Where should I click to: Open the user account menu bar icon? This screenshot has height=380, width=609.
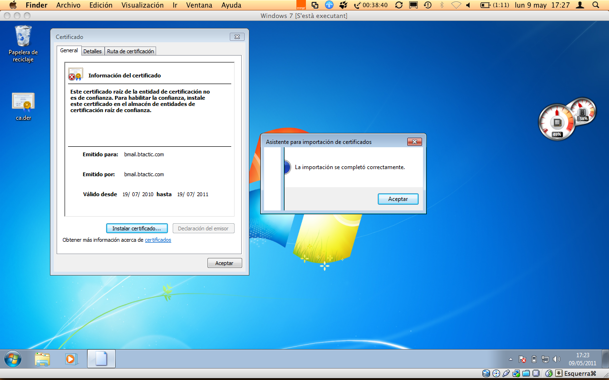[x=580, y=5]
